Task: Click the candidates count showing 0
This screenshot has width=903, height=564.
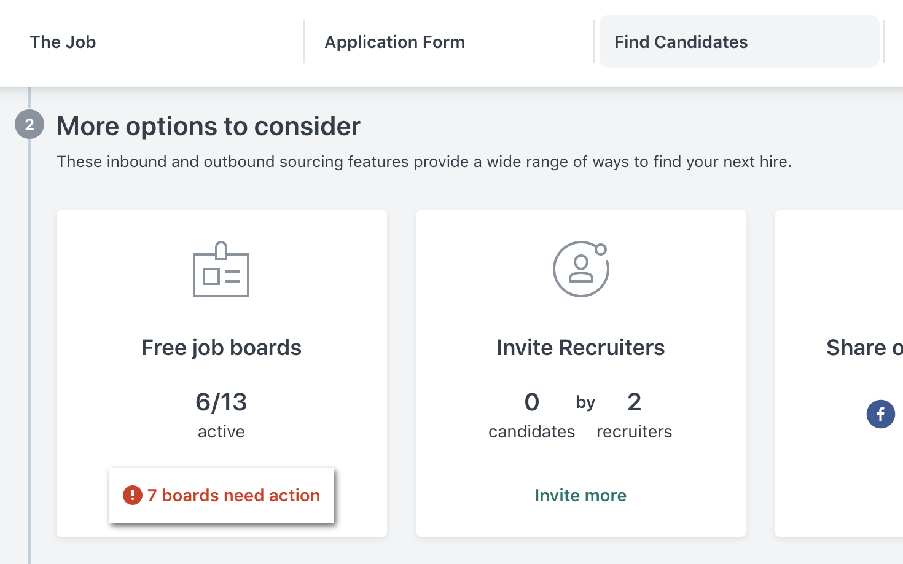Action: pyautogui.click(x=532, y=402)
